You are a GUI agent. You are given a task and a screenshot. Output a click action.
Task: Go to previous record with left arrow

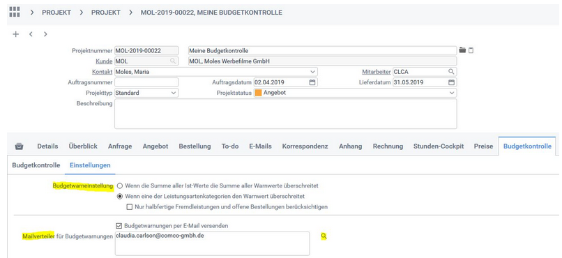point(31,34)
